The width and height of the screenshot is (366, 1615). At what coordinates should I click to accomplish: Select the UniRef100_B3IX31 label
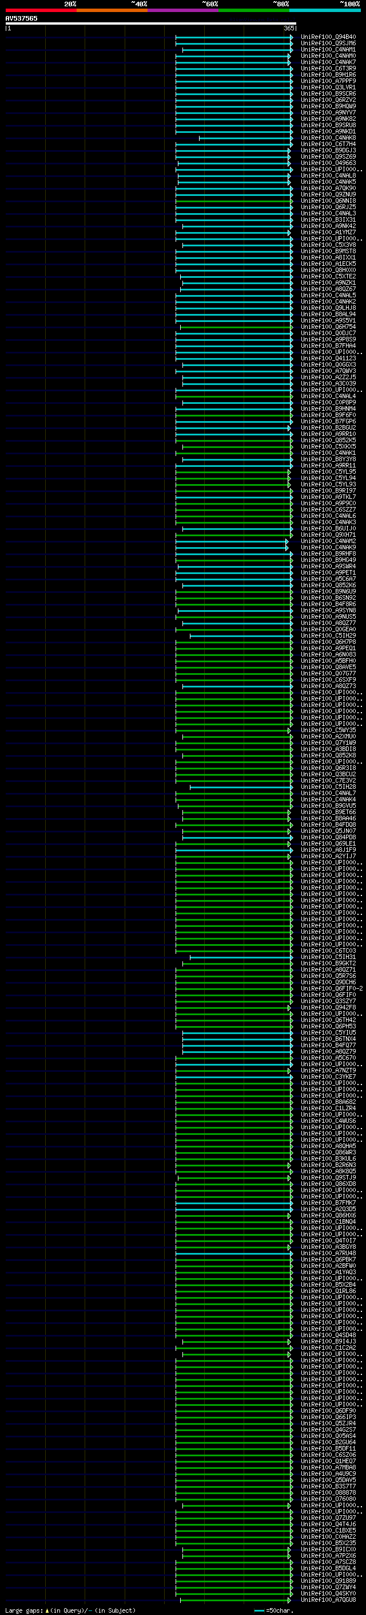(x=328, y=219)
